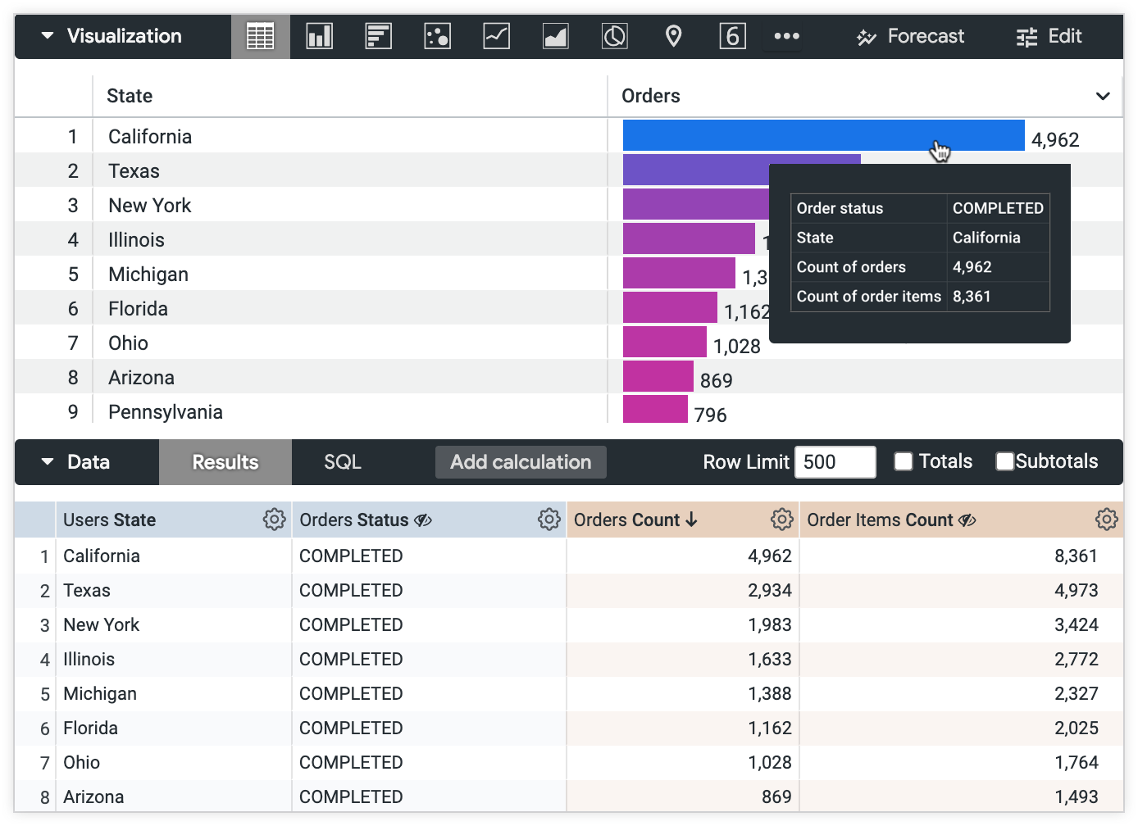Open the Orders column dropdown
The height and width of the screenshot is (826, 1138).
pyautogui.click(x=1103, y=96)
